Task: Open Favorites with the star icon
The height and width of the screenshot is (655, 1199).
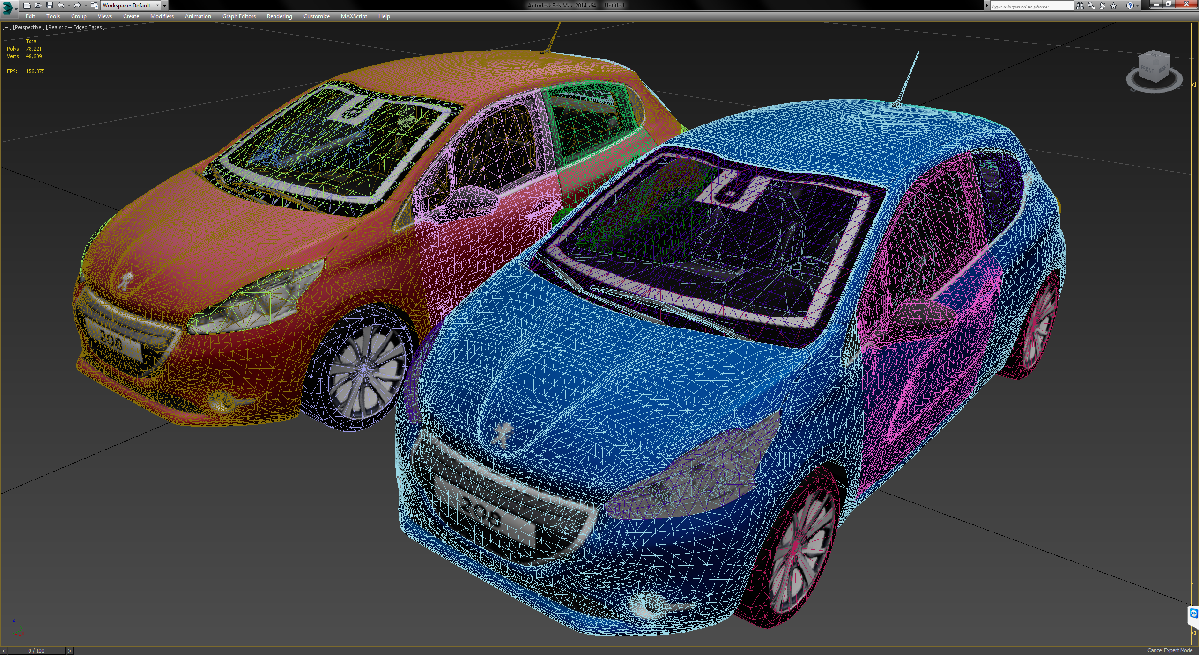Action: pos(1113,6)
